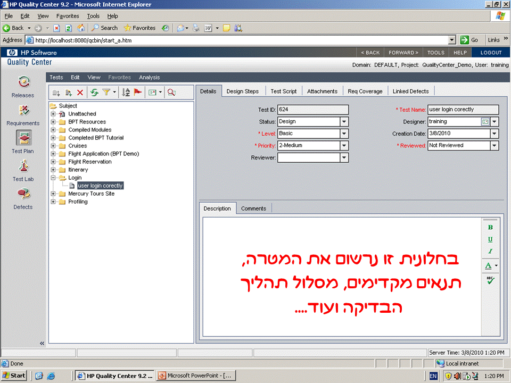Switch to the Req Coverage tab

(365, 91)
